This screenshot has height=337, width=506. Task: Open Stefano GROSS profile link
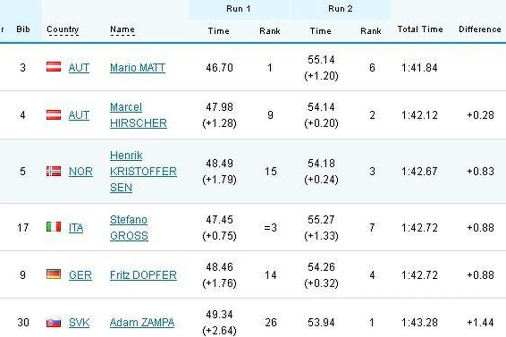[x=129, y=228]
